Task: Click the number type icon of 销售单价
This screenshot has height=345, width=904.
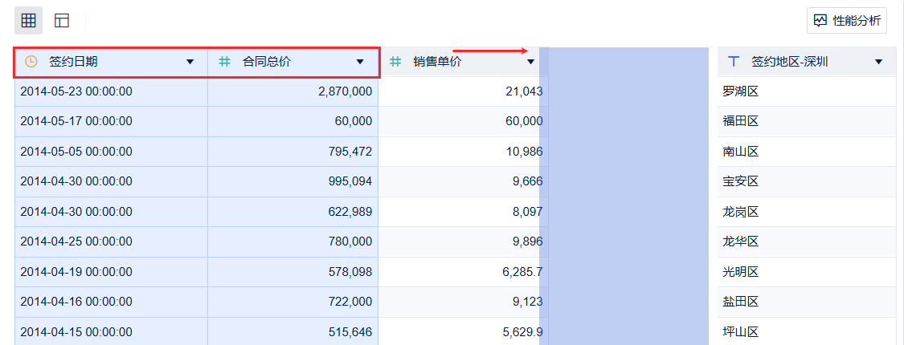Action: pos(395,62)
